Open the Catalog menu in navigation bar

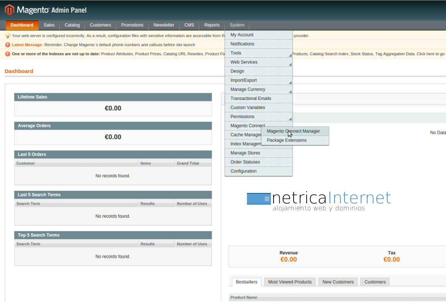(x=72, y=25)
